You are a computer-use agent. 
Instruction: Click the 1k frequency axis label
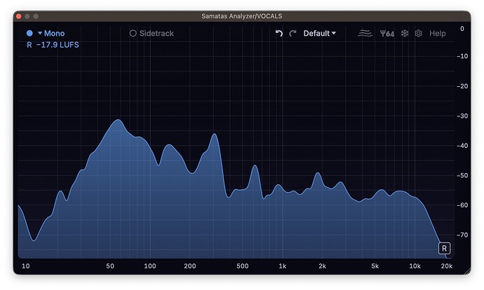click(x=283, y=266)
